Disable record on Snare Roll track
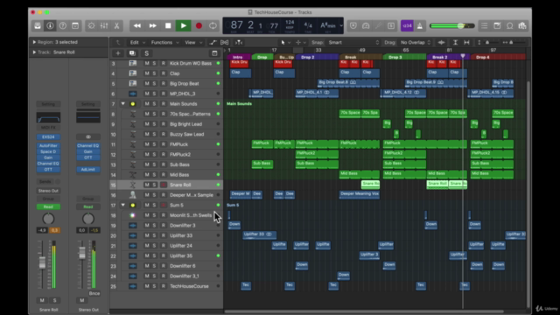The width and height of the screenshot is (560, 315). pyautogui.click(x=164, y=185)
